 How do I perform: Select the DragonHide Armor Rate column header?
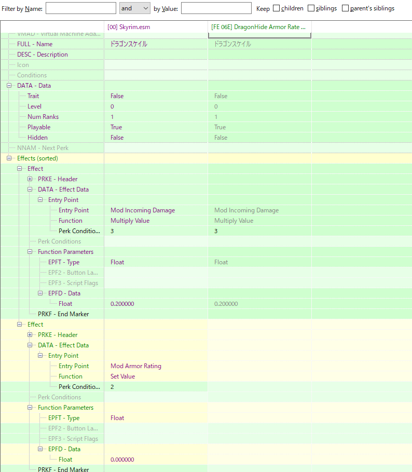coord(259,26)
